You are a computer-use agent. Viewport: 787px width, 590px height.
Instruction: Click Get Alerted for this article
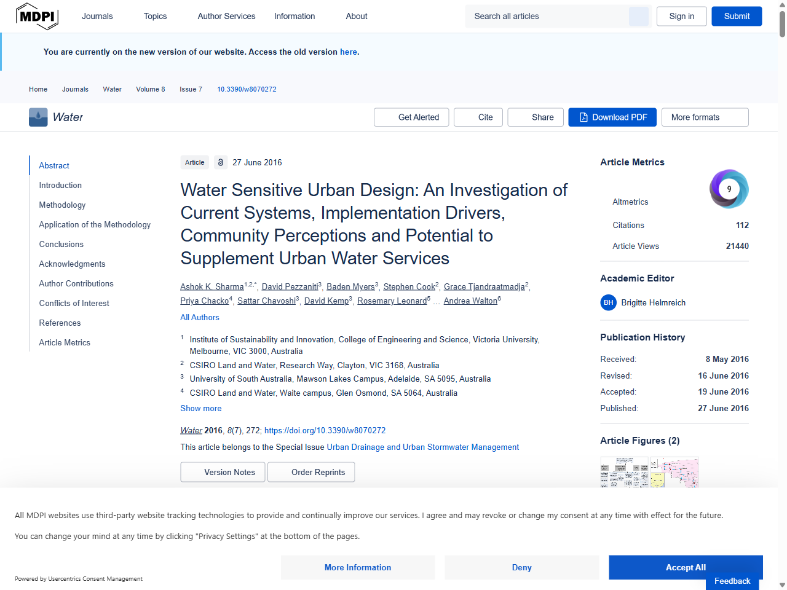click(x=411, y=117)
